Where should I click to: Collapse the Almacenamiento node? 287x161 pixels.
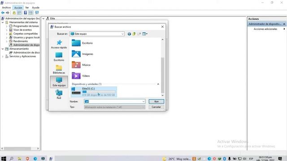3,49
